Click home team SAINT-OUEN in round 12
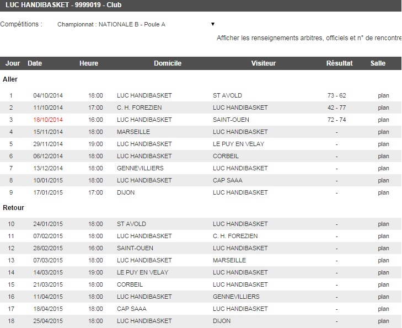The image size is (402, 328). coord(135,248)
